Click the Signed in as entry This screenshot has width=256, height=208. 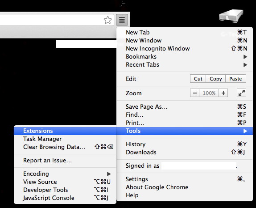[x=185, y=166]
